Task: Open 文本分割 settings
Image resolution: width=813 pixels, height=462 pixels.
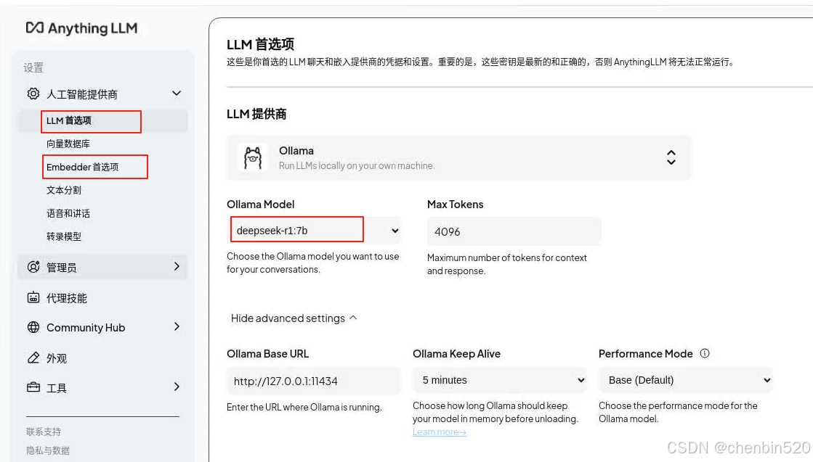Action: tap(64, 190)
